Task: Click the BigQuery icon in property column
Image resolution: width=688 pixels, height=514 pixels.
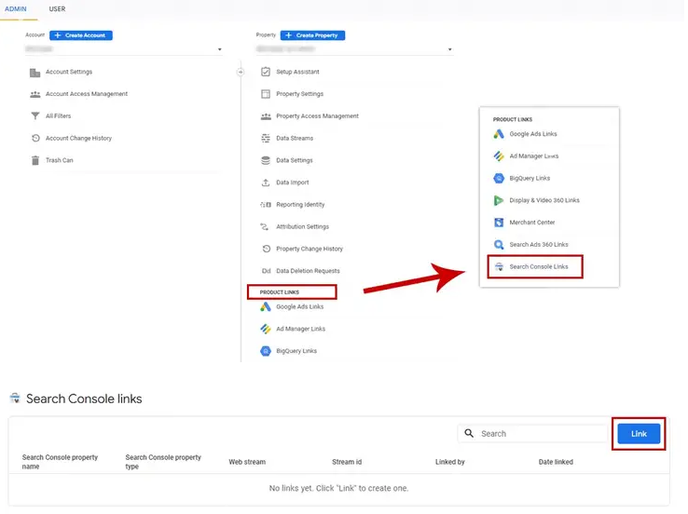Action: (266, 351)
